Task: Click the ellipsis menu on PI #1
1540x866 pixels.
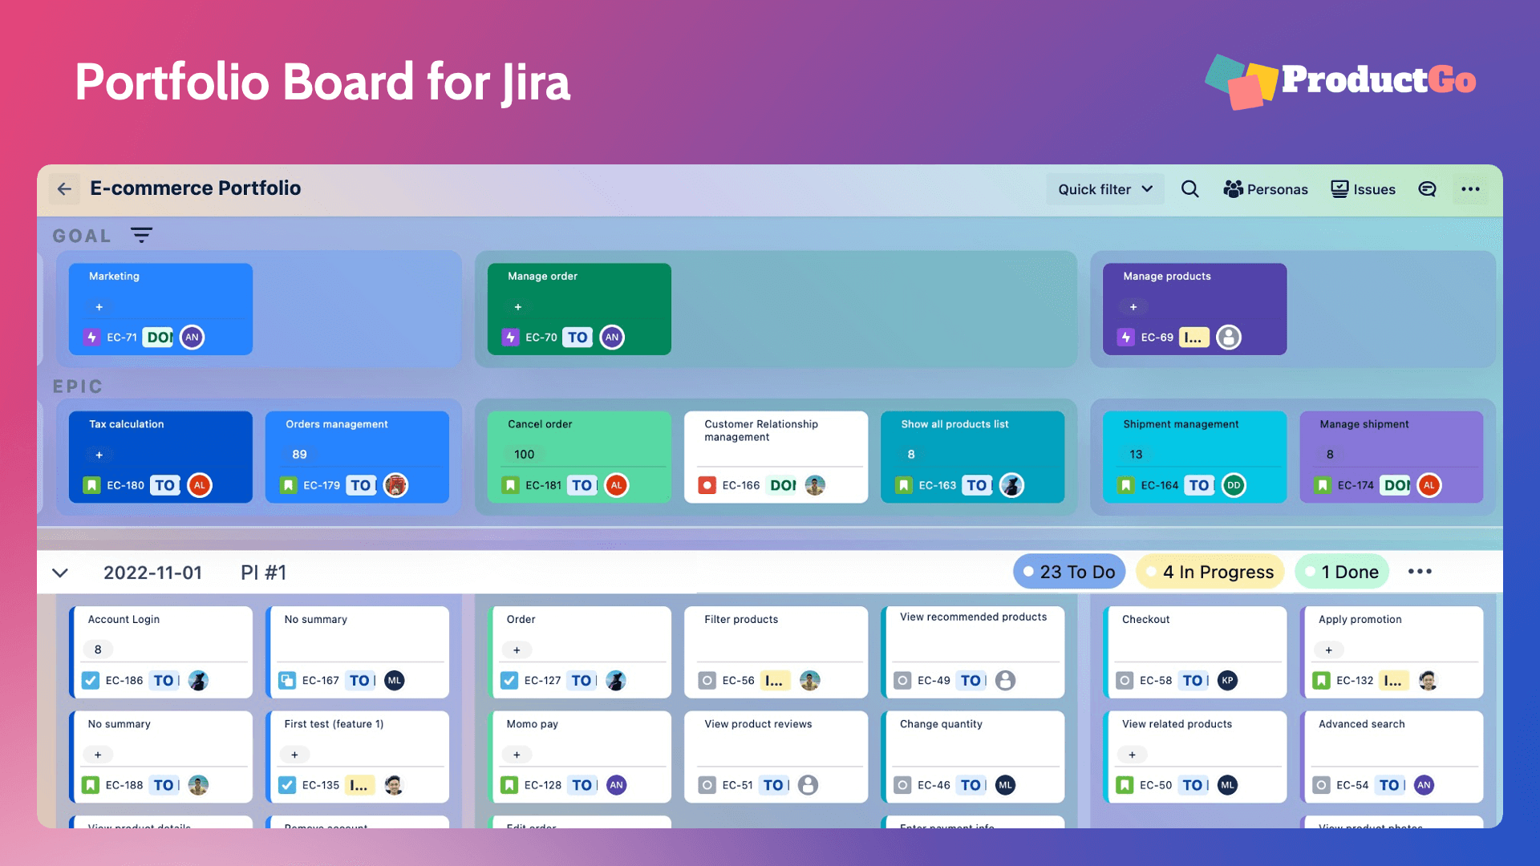Action: coord(1420,571)
